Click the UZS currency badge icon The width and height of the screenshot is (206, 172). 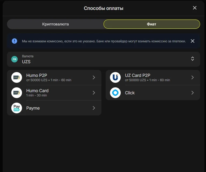click(14, 59)
